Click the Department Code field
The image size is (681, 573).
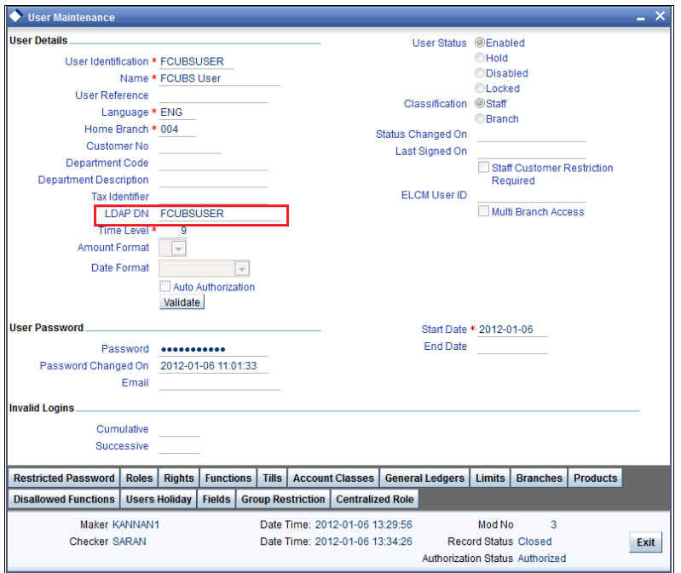coord(213,163)
